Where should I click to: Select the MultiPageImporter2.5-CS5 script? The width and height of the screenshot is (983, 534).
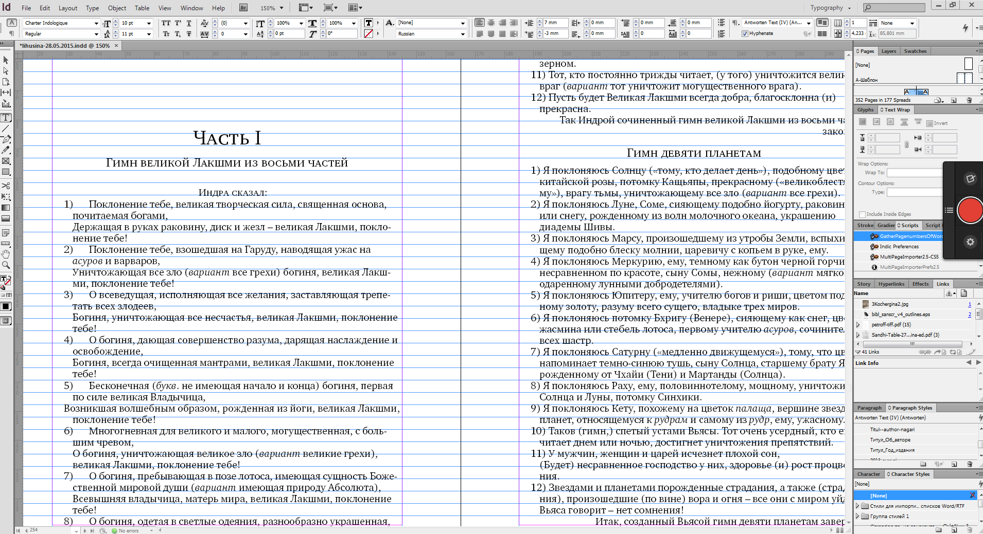(x=909, y=257)
